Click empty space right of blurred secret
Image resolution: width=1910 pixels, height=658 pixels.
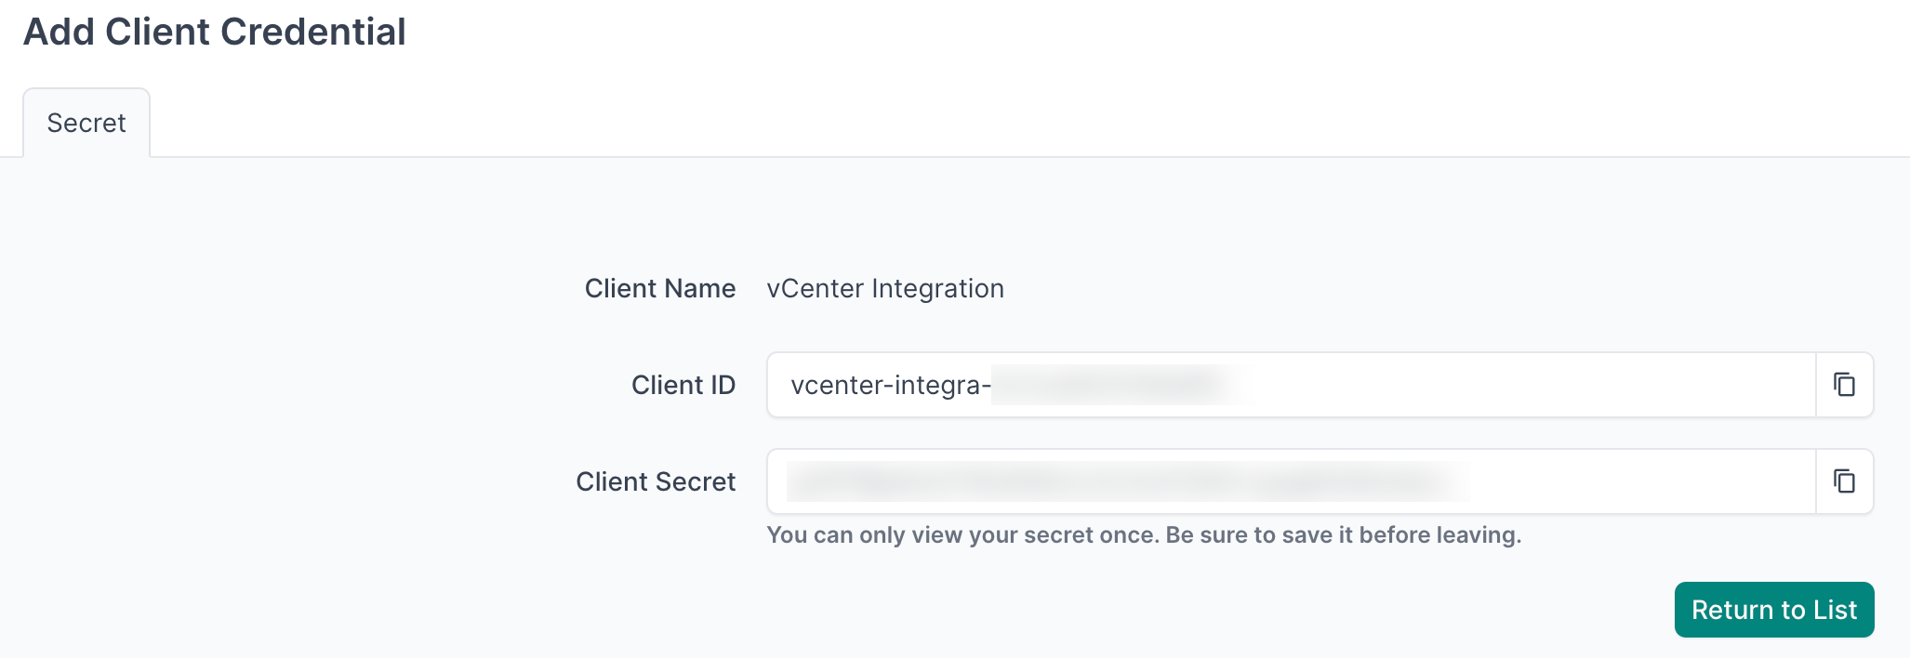pos(1637,481)
